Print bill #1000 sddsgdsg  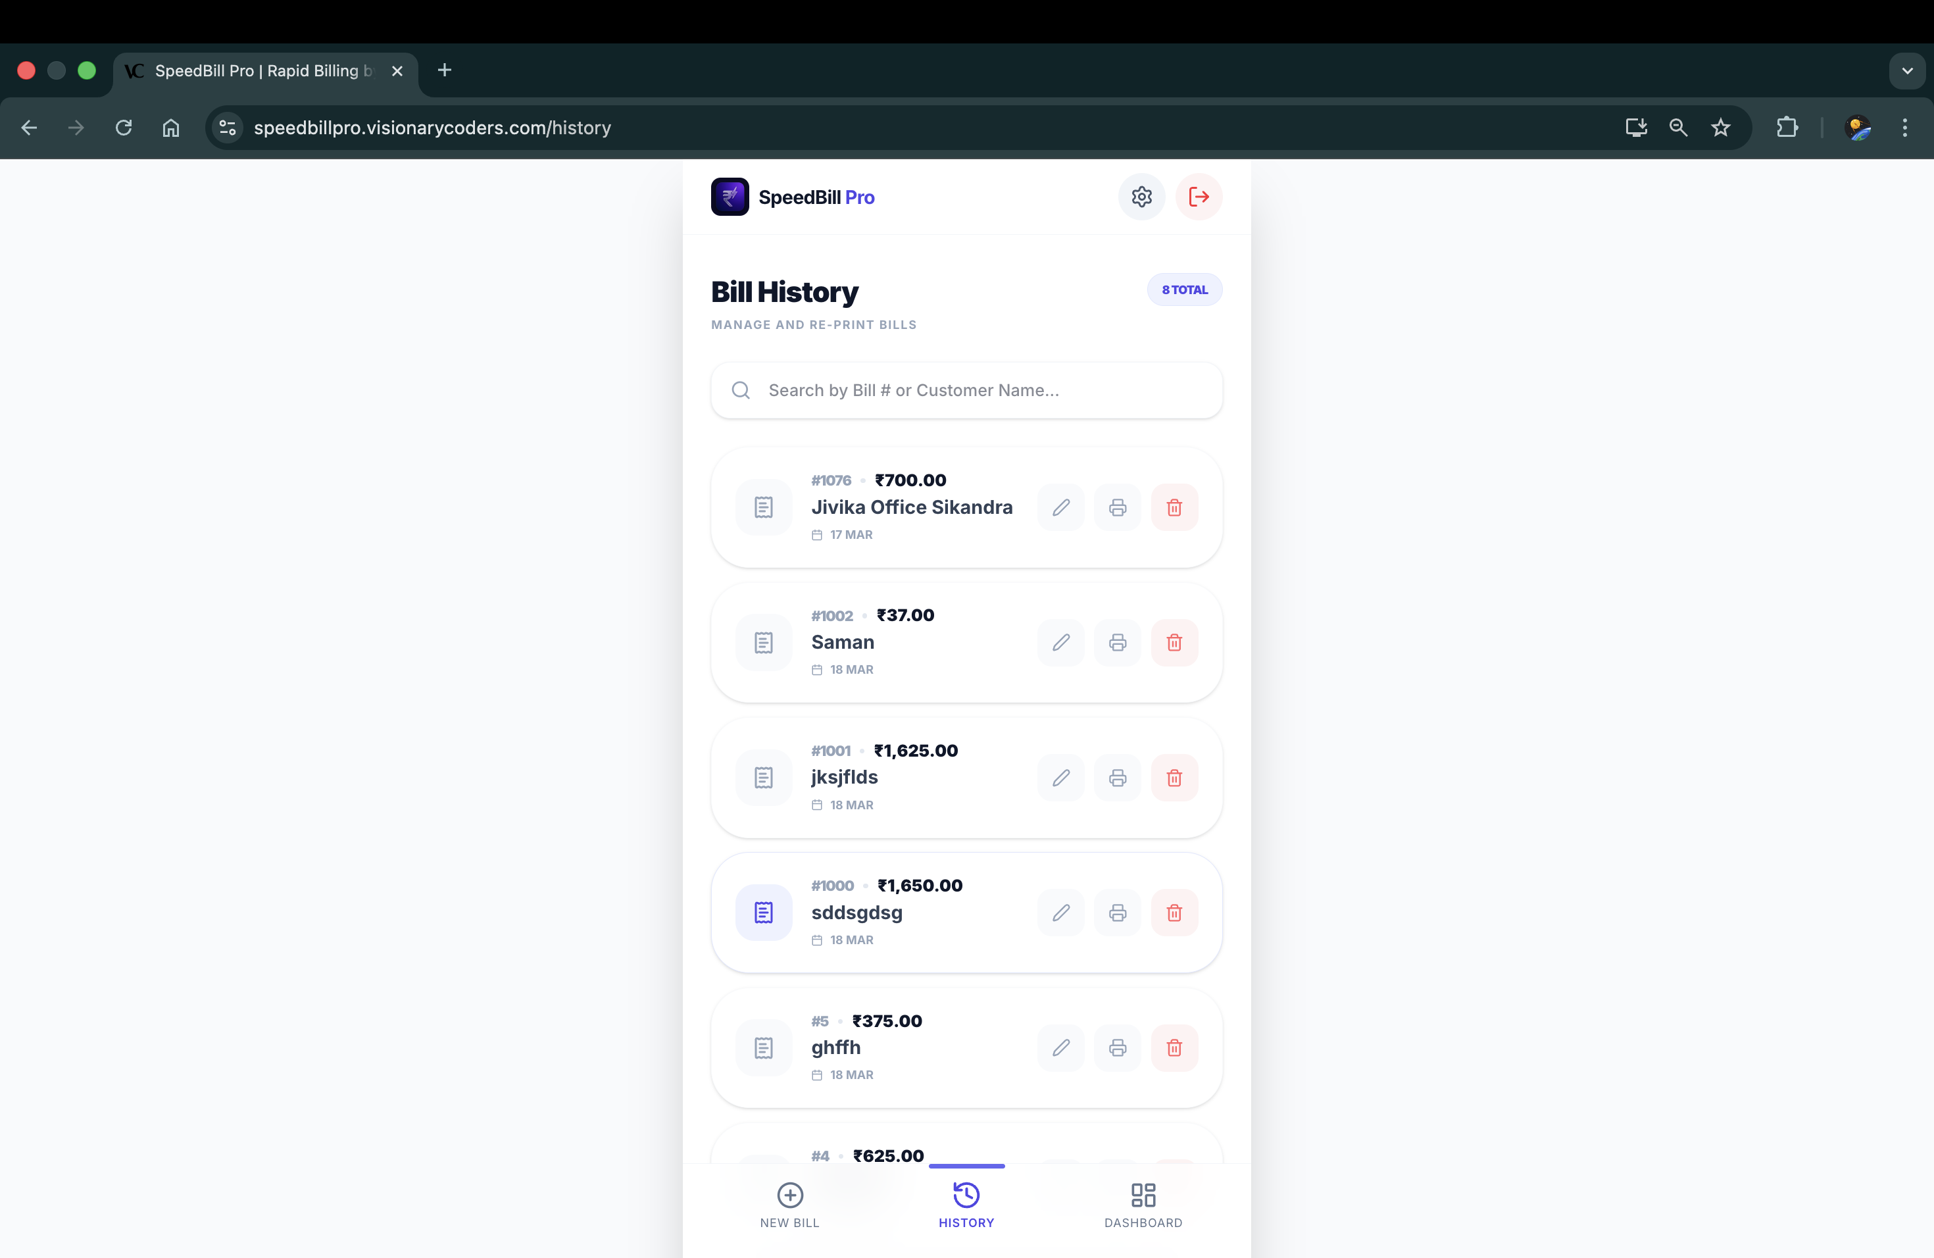pos(1118,913)
